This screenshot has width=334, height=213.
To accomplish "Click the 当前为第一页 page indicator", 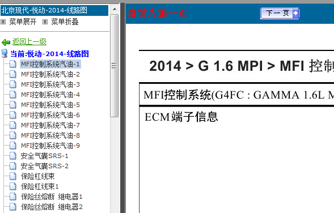I will pos(158,13).
